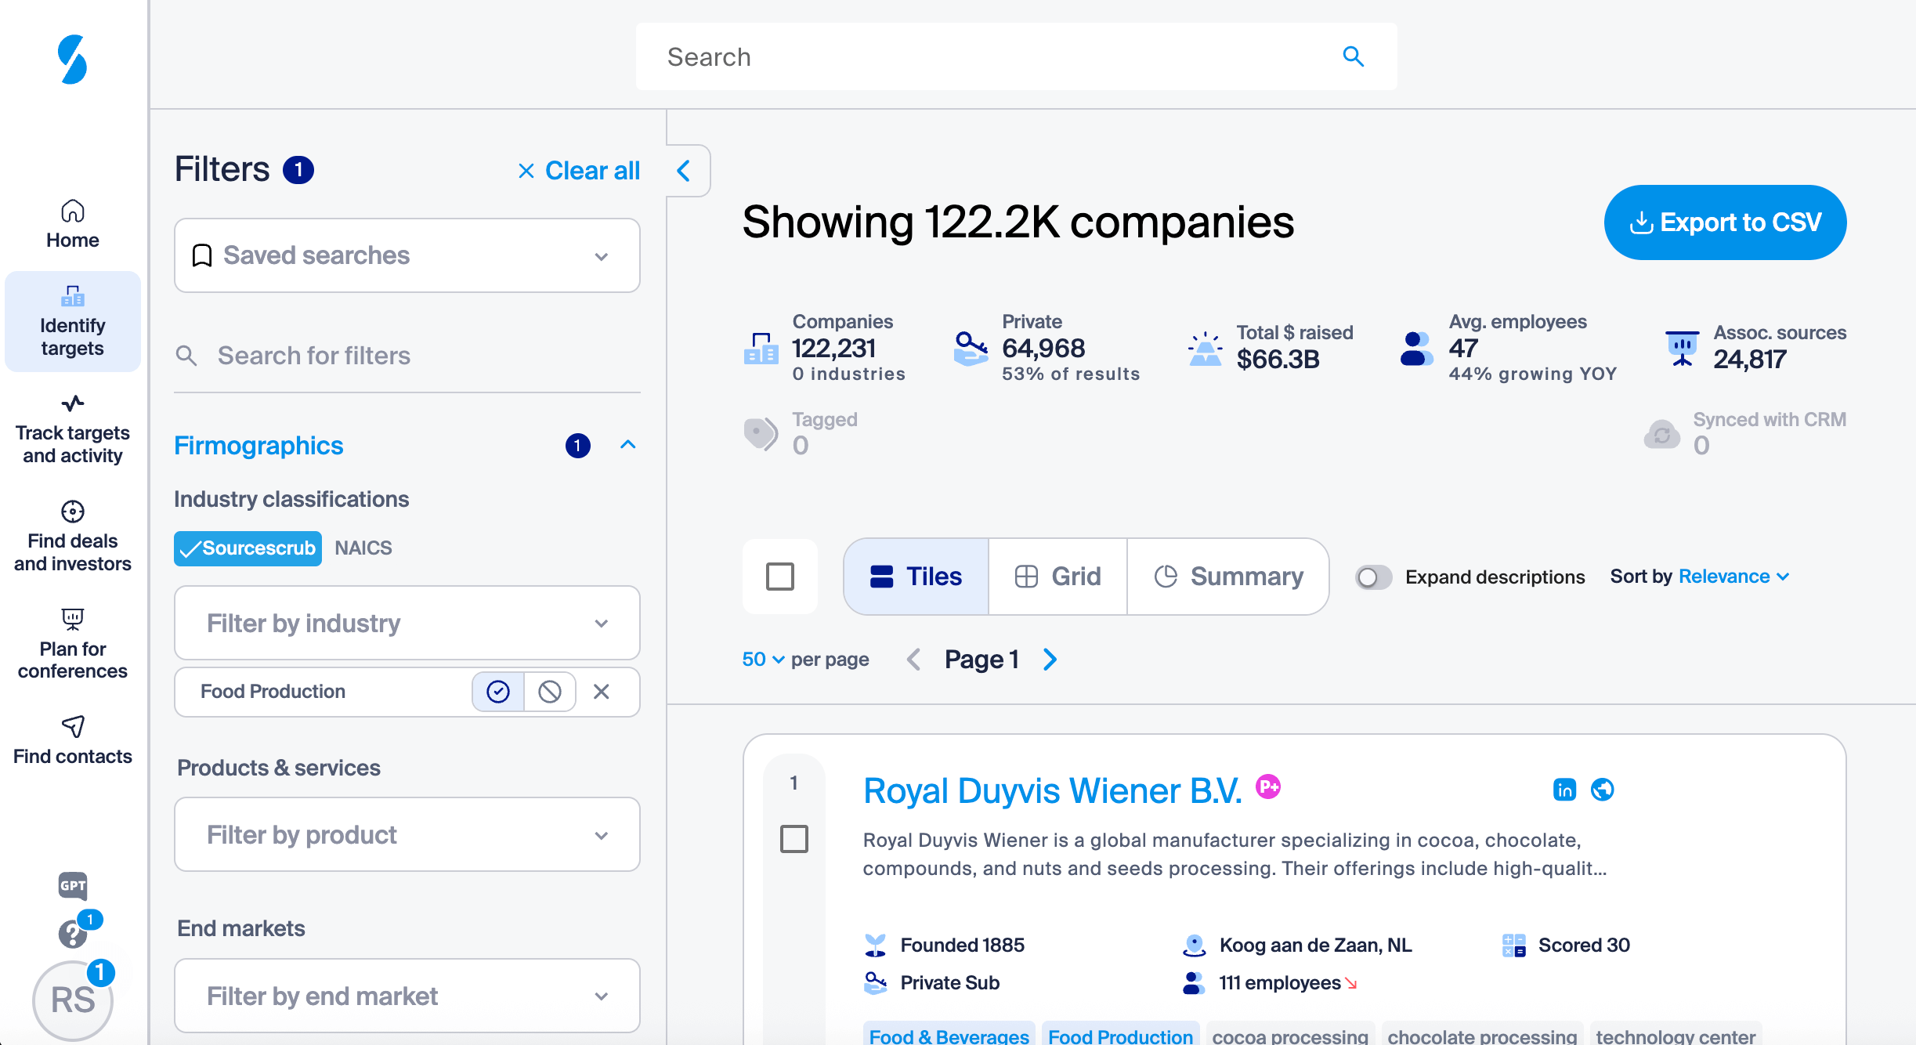The image size is (1916, 1045).
Task: Toggle Expand descriptions switch
Action: (1373, 577)
